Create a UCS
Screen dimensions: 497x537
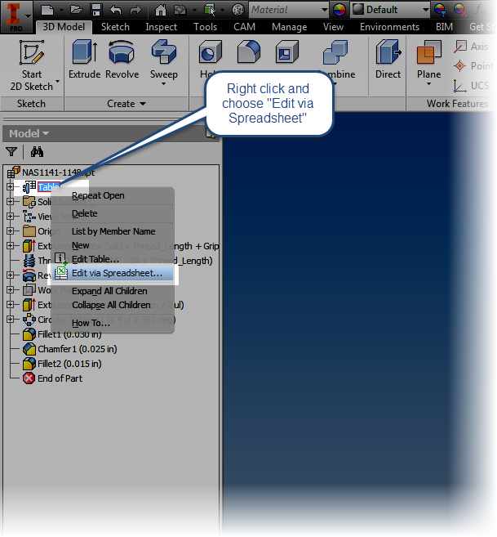point(471,86)
